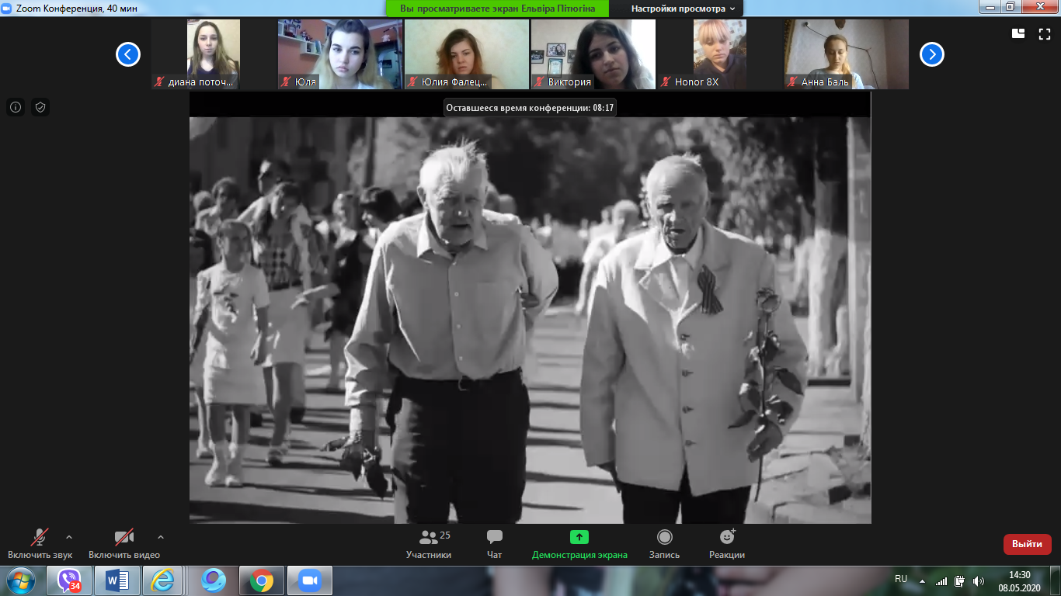Expand video options arrow next to camera

tap(161, 536)
